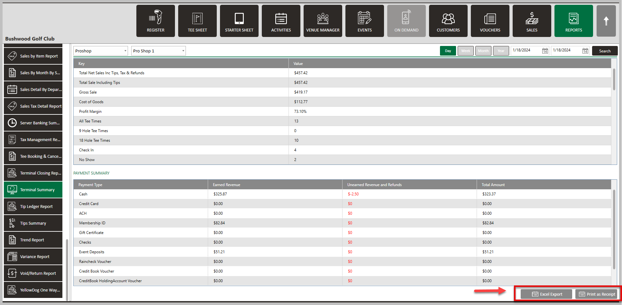622x305 pixels.
Task: Open Tips Summary report
Action: 33,223
